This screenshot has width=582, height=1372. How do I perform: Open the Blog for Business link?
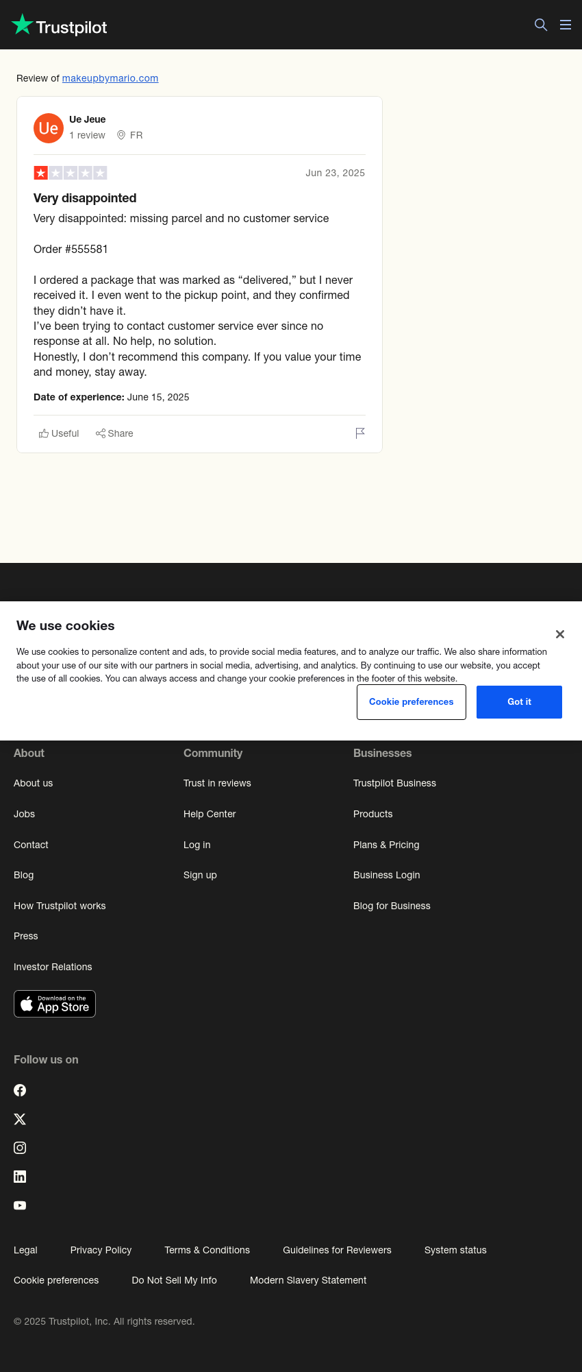tap(392, 906)
